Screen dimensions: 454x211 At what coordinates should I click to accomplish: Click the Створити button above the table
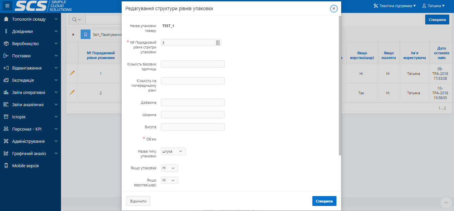[x=437, y=20]
